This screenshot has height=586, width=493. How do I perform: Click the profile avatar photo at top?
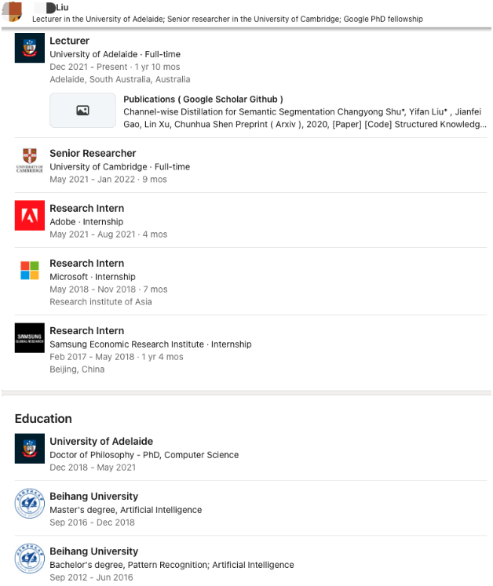[12, 12]
